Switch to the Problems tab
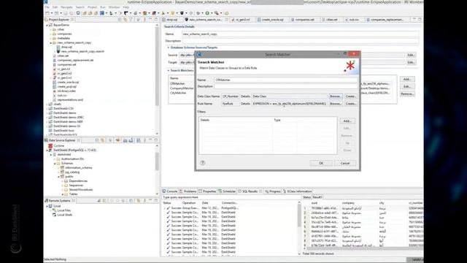467x263 pixels. click(x=188, y=191)
